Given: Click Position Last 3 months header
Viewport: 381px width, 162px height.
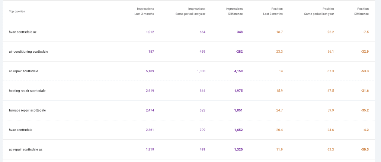Looking at the screenshot, I should click(273, 11).
